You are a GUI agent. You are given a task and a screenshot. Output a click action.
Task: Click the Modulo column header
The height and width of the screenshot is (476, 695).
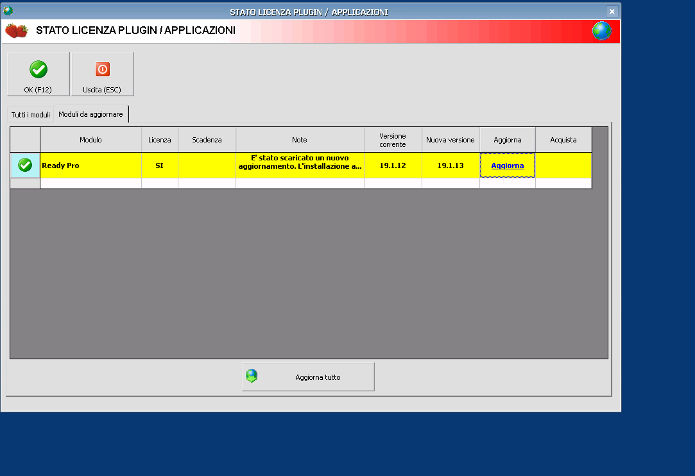click(91, 140)
